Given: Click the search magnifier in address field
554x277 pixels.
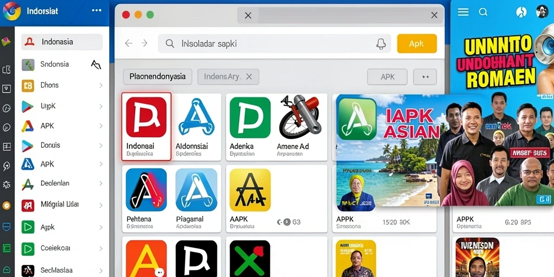Looking at the screenshot, I should pyautogui.click(x=170, y=43).
